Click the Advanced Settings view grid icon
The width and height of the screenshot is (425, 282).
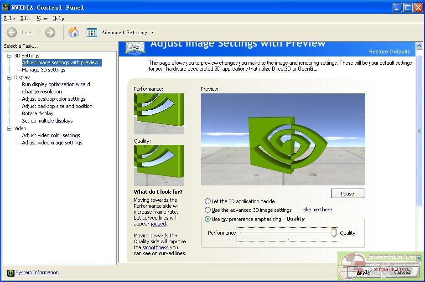[92, 32]
